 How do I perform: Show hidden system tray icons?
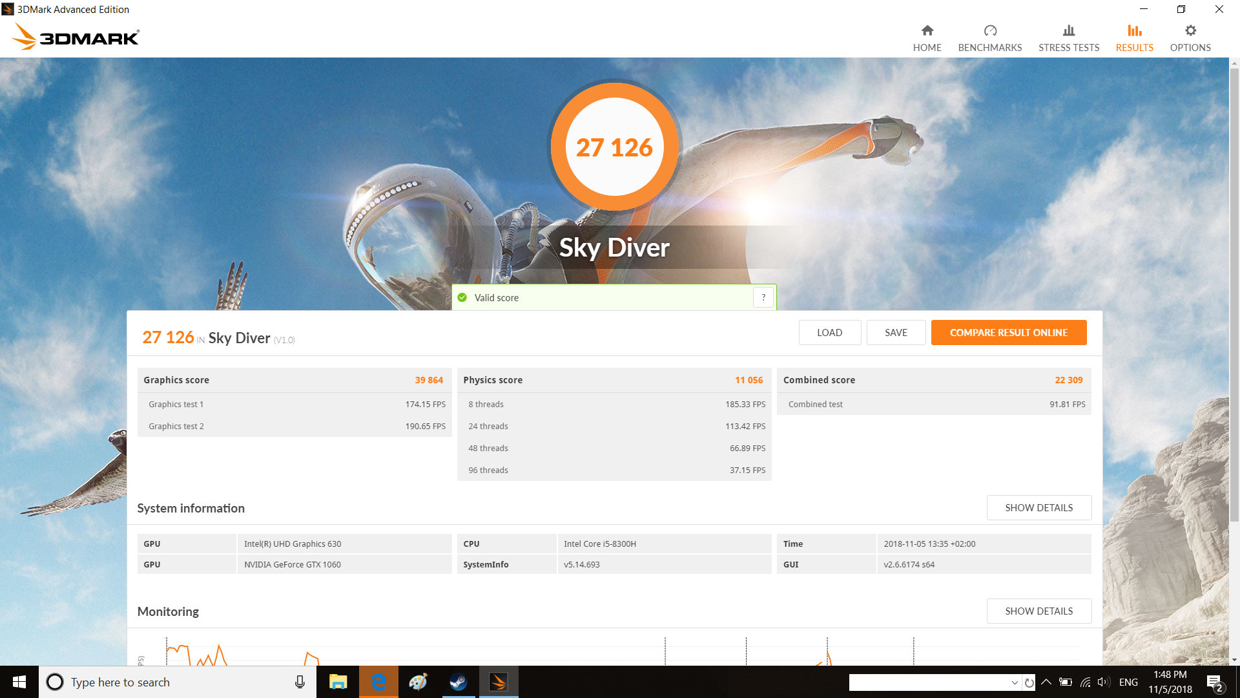tap(1046, 682)
